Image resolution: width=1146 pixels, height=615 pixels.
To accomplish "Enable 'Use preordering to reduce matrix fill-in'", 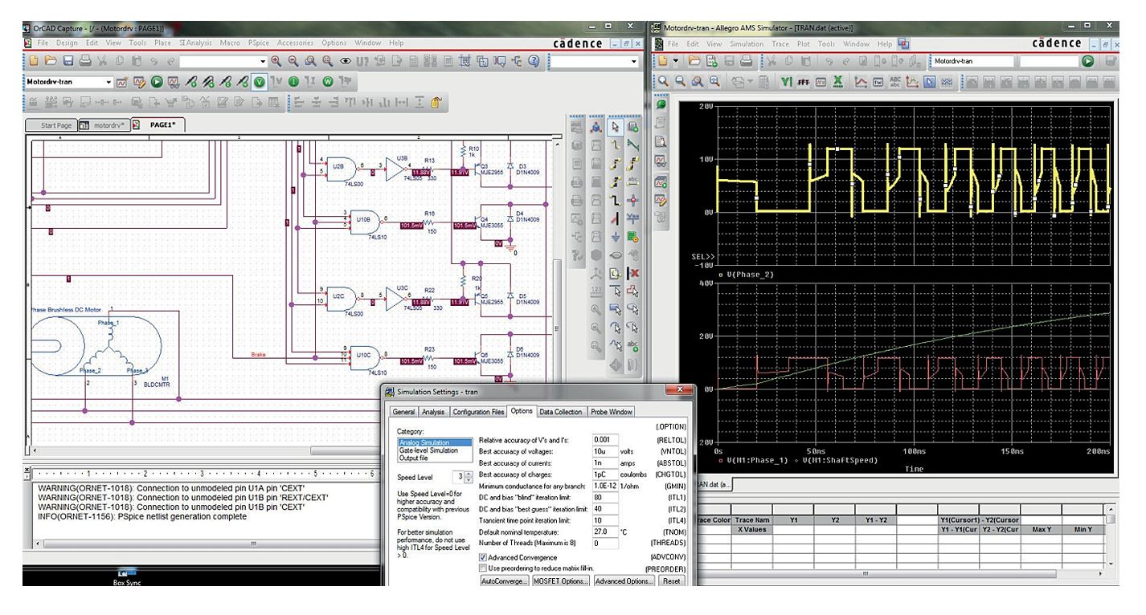I will (483, 568).
